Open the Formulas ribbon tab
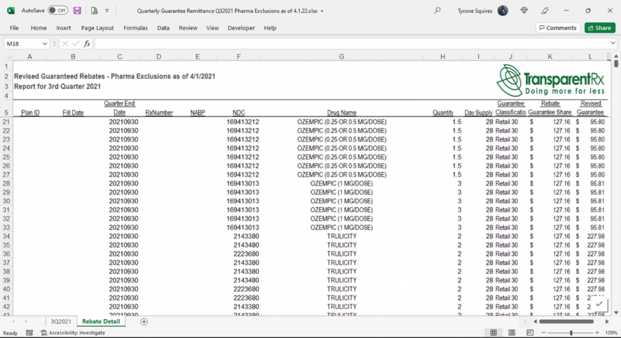This screenshot has height=338, width=621. click(x=135, y=28)
